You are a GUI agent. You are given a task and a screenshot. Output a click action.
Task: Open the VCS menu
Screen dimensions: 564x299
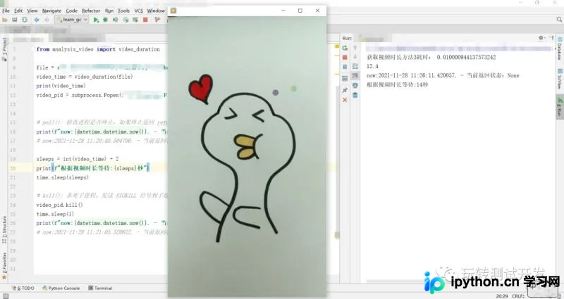tap(138, 11)
